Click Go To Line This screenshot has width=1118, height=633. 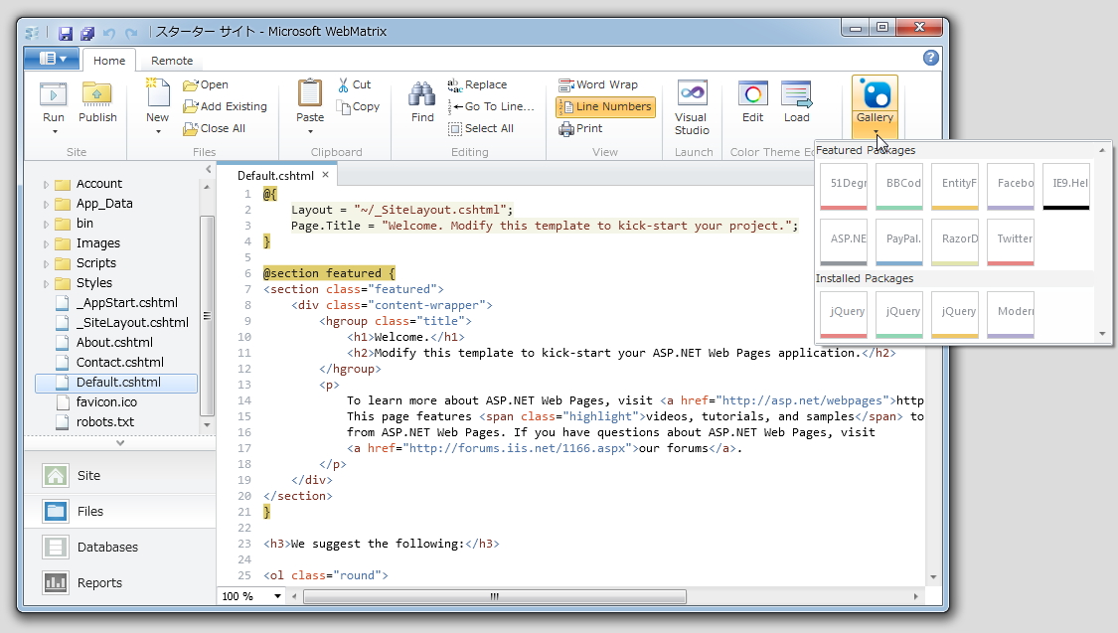click(491, 107)
